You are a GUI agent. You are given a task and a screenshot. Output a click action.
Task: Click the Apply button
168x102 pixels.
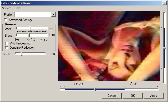coord(154,96)
